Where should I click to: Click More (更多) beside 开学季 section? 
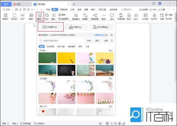tap(111, 50)
